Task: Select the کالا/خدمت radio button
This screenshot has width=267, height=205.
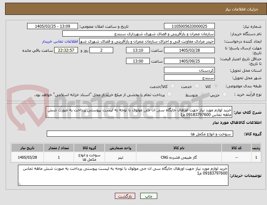Action: (x=173, y=86)
